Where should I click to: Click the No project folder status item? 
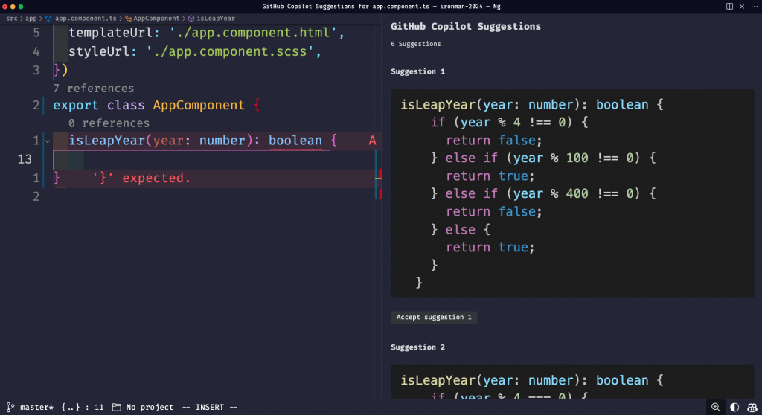[x=143, y=408]
